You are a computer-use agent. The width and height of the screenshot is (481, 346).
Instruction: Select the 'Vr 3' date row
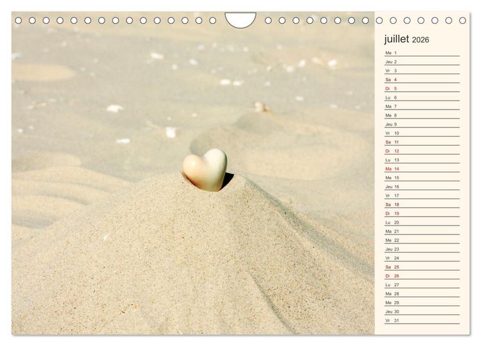(x=422, y=70)
